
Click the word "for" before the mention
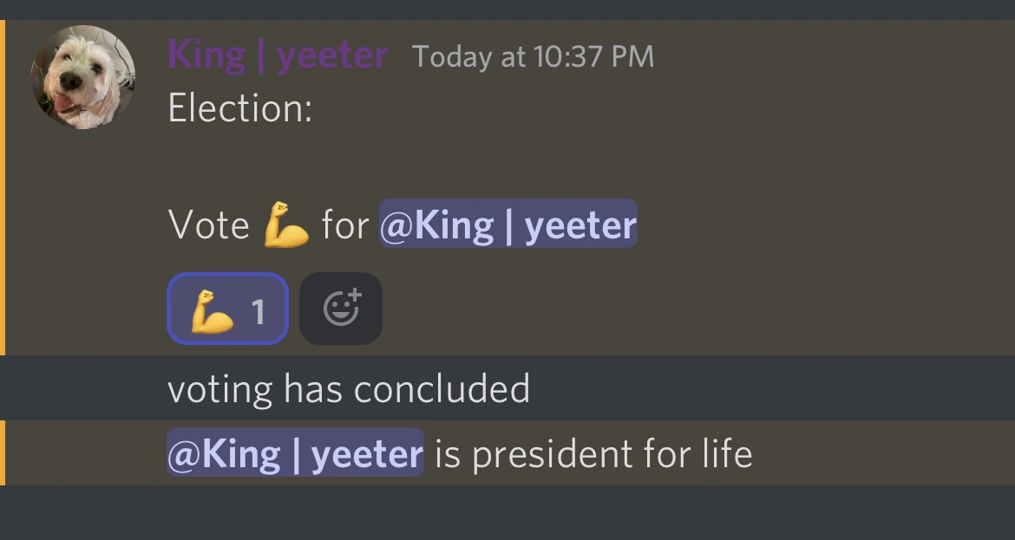(344, 225)
